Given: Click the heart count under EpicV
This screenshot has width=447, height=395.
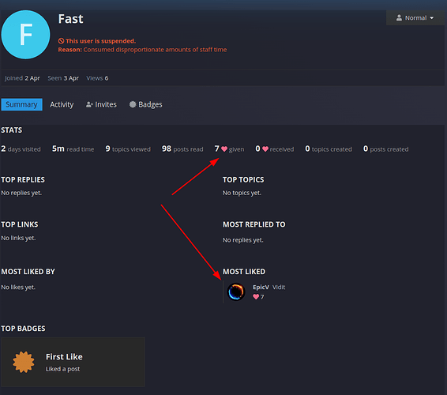Looking at the screenshot, I should (x=258, y=297).
